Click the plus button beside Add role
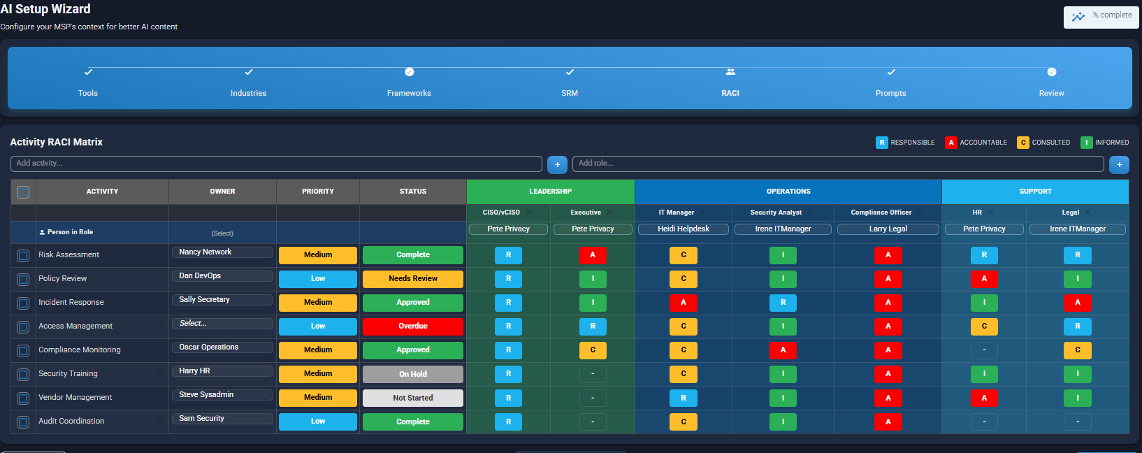The width and height of the screenshot is (1142, 453). [x=1119, y=165]
